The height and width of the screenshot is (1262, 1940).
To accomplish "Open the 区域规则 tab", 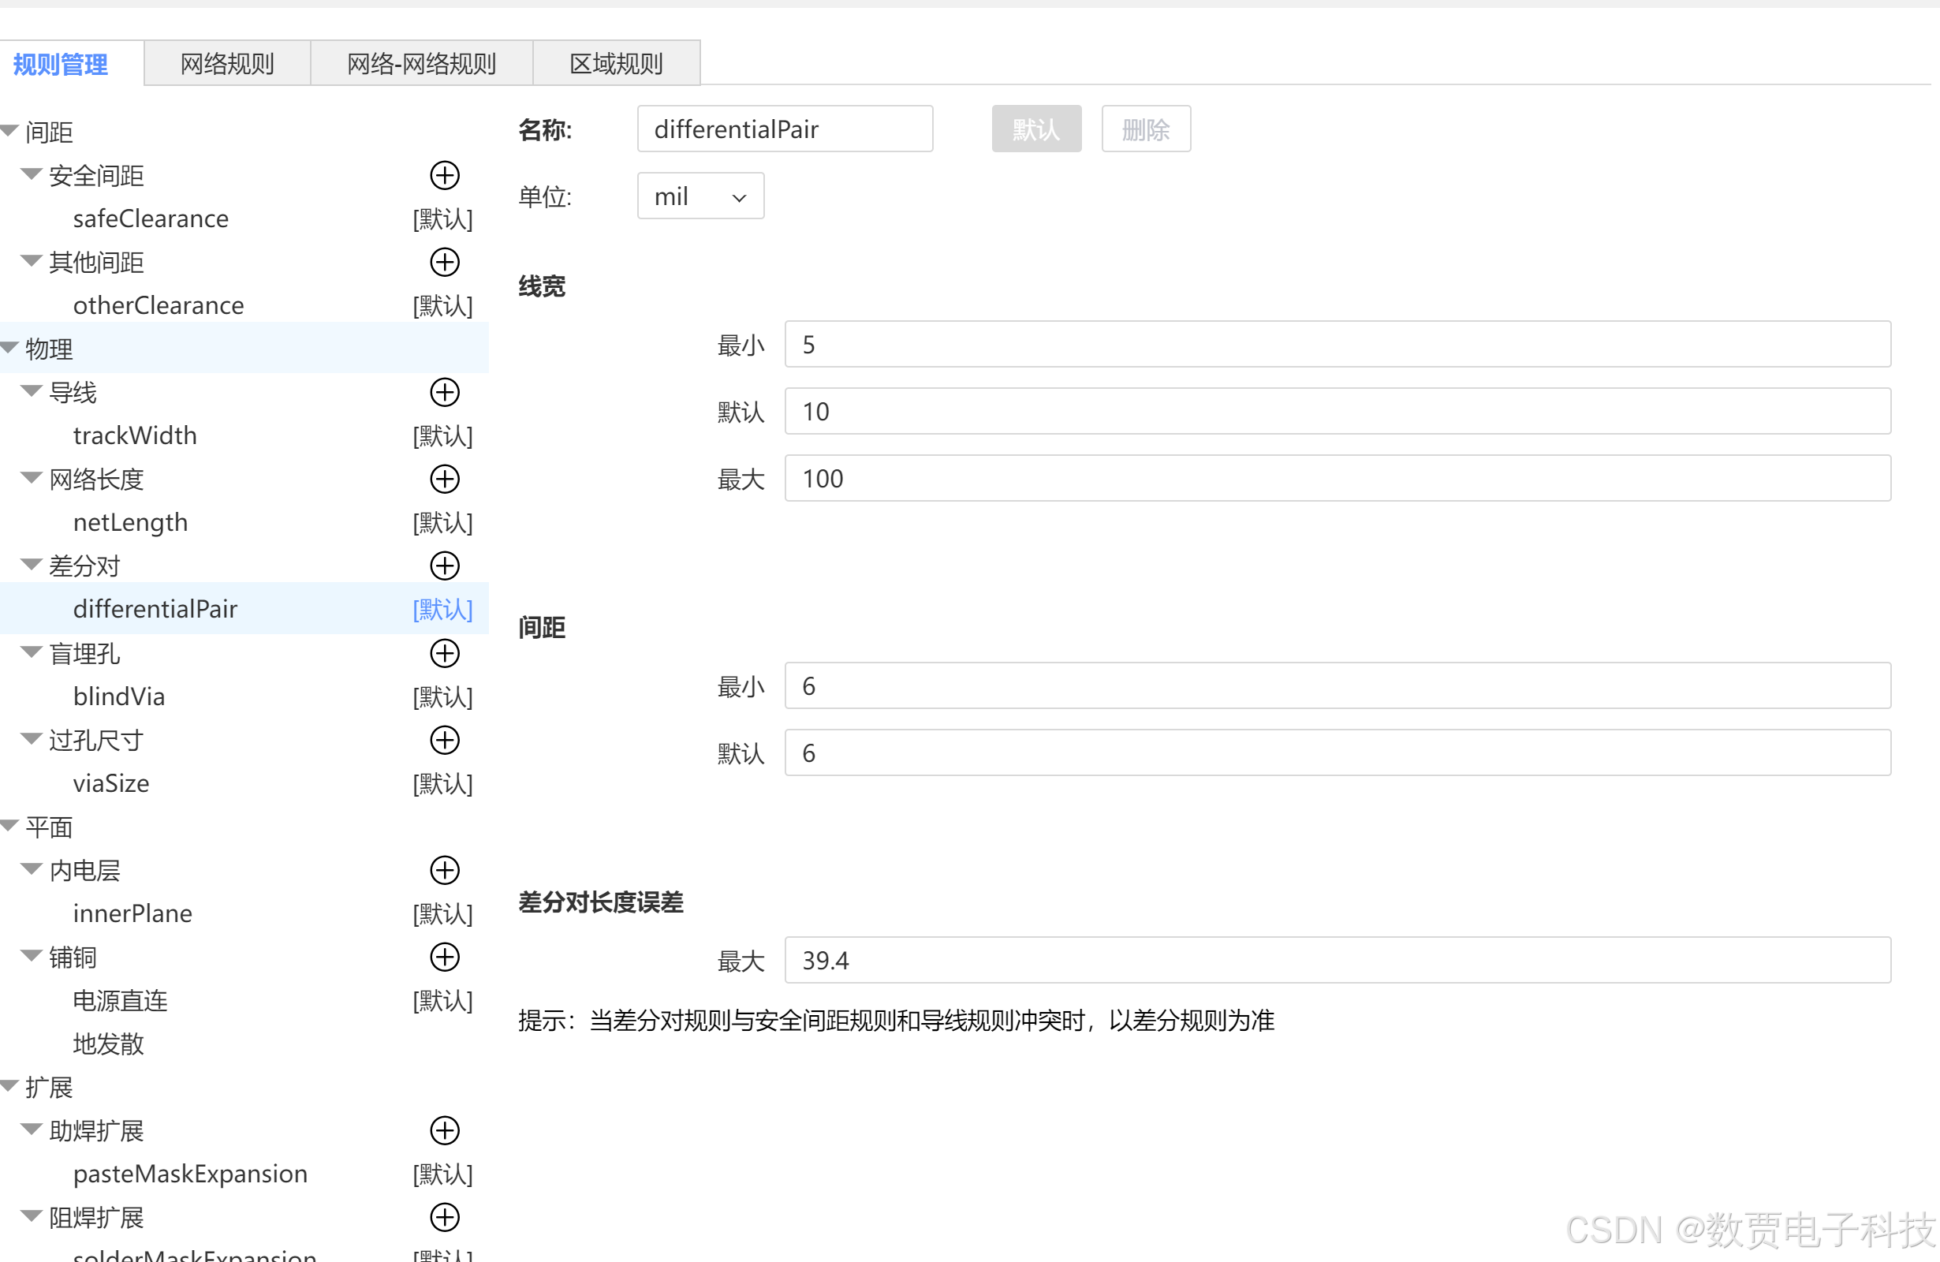I will [615, 64].
